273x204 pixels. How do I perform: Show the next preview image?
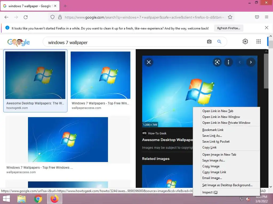click(251, 62)
